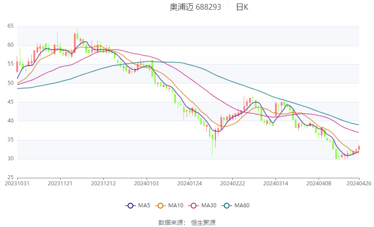Image resolution: width=374 pixels, height=227 pixels.
Task: Hide the MA10 line via its label
Action: point(176,205)
